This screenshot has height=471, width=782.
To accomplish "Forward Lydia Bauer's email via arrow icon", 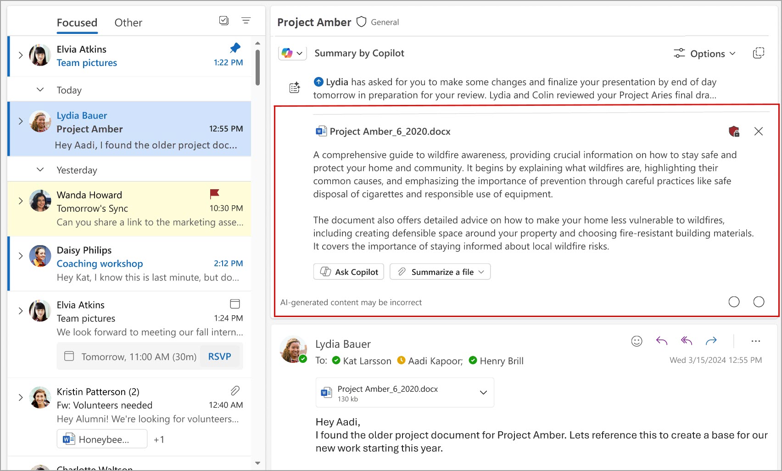I will pos(711,340).
